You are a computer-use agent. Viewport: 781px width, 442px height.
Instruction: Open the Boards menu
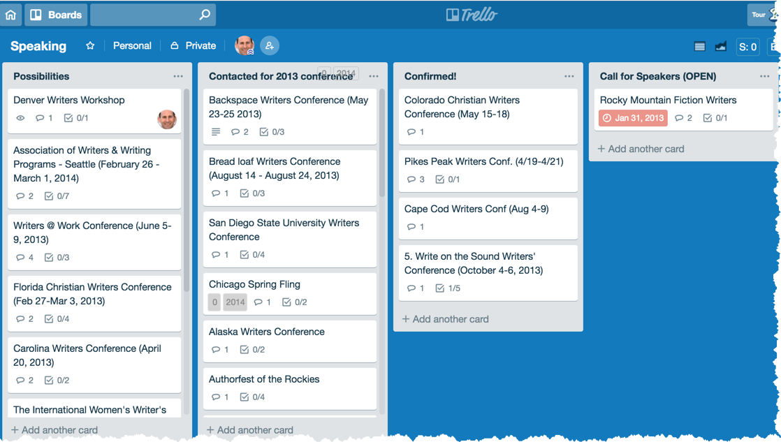tap(56, 15)
